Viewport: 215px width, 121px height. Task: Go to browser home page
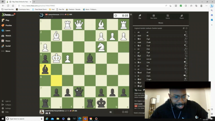click(13, 6)
